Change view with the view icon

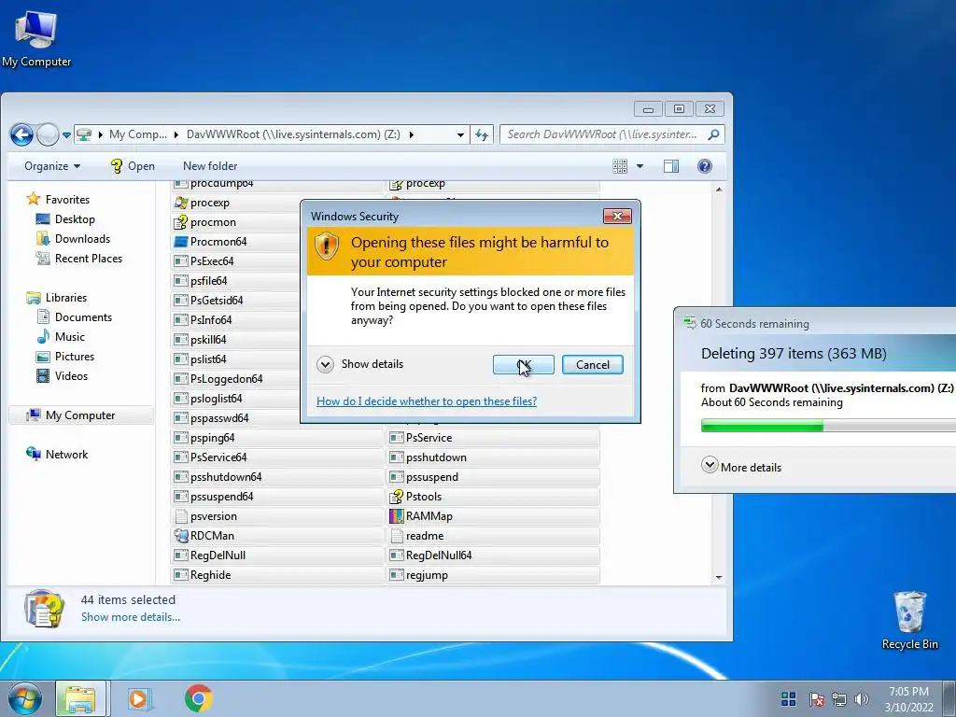pos(620,166)
